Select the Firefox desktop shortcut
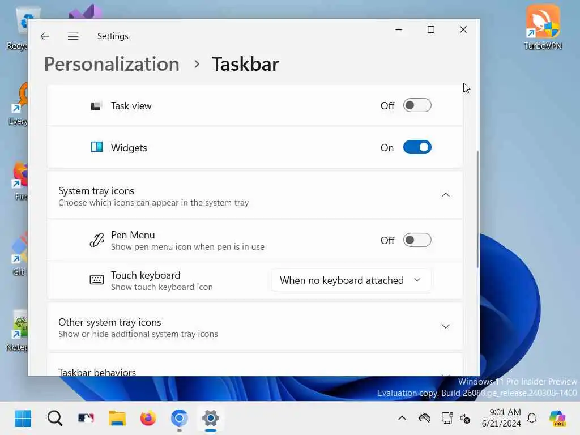Screen dimensions: 580x435 point(19,181)
